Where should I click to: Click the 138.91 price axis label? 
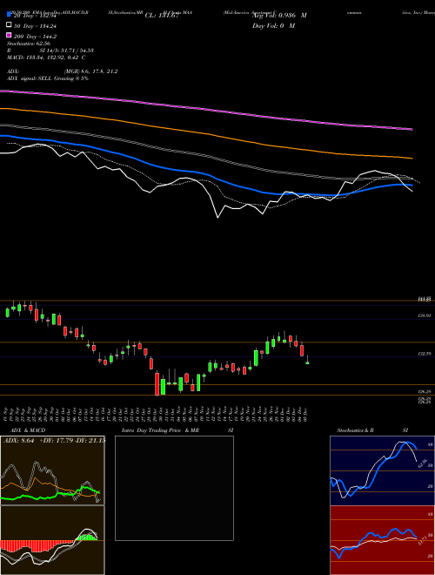click(x=425, y=315)
